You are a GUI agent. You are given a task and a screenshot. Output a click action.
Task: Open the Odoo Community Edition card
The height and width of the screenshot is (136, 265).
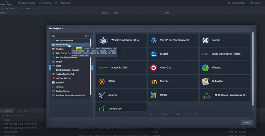click(x=225, y=54)
